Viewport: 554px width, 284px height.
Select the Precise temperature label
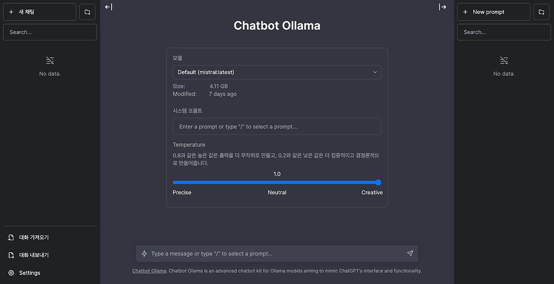[x=182, y=192]
